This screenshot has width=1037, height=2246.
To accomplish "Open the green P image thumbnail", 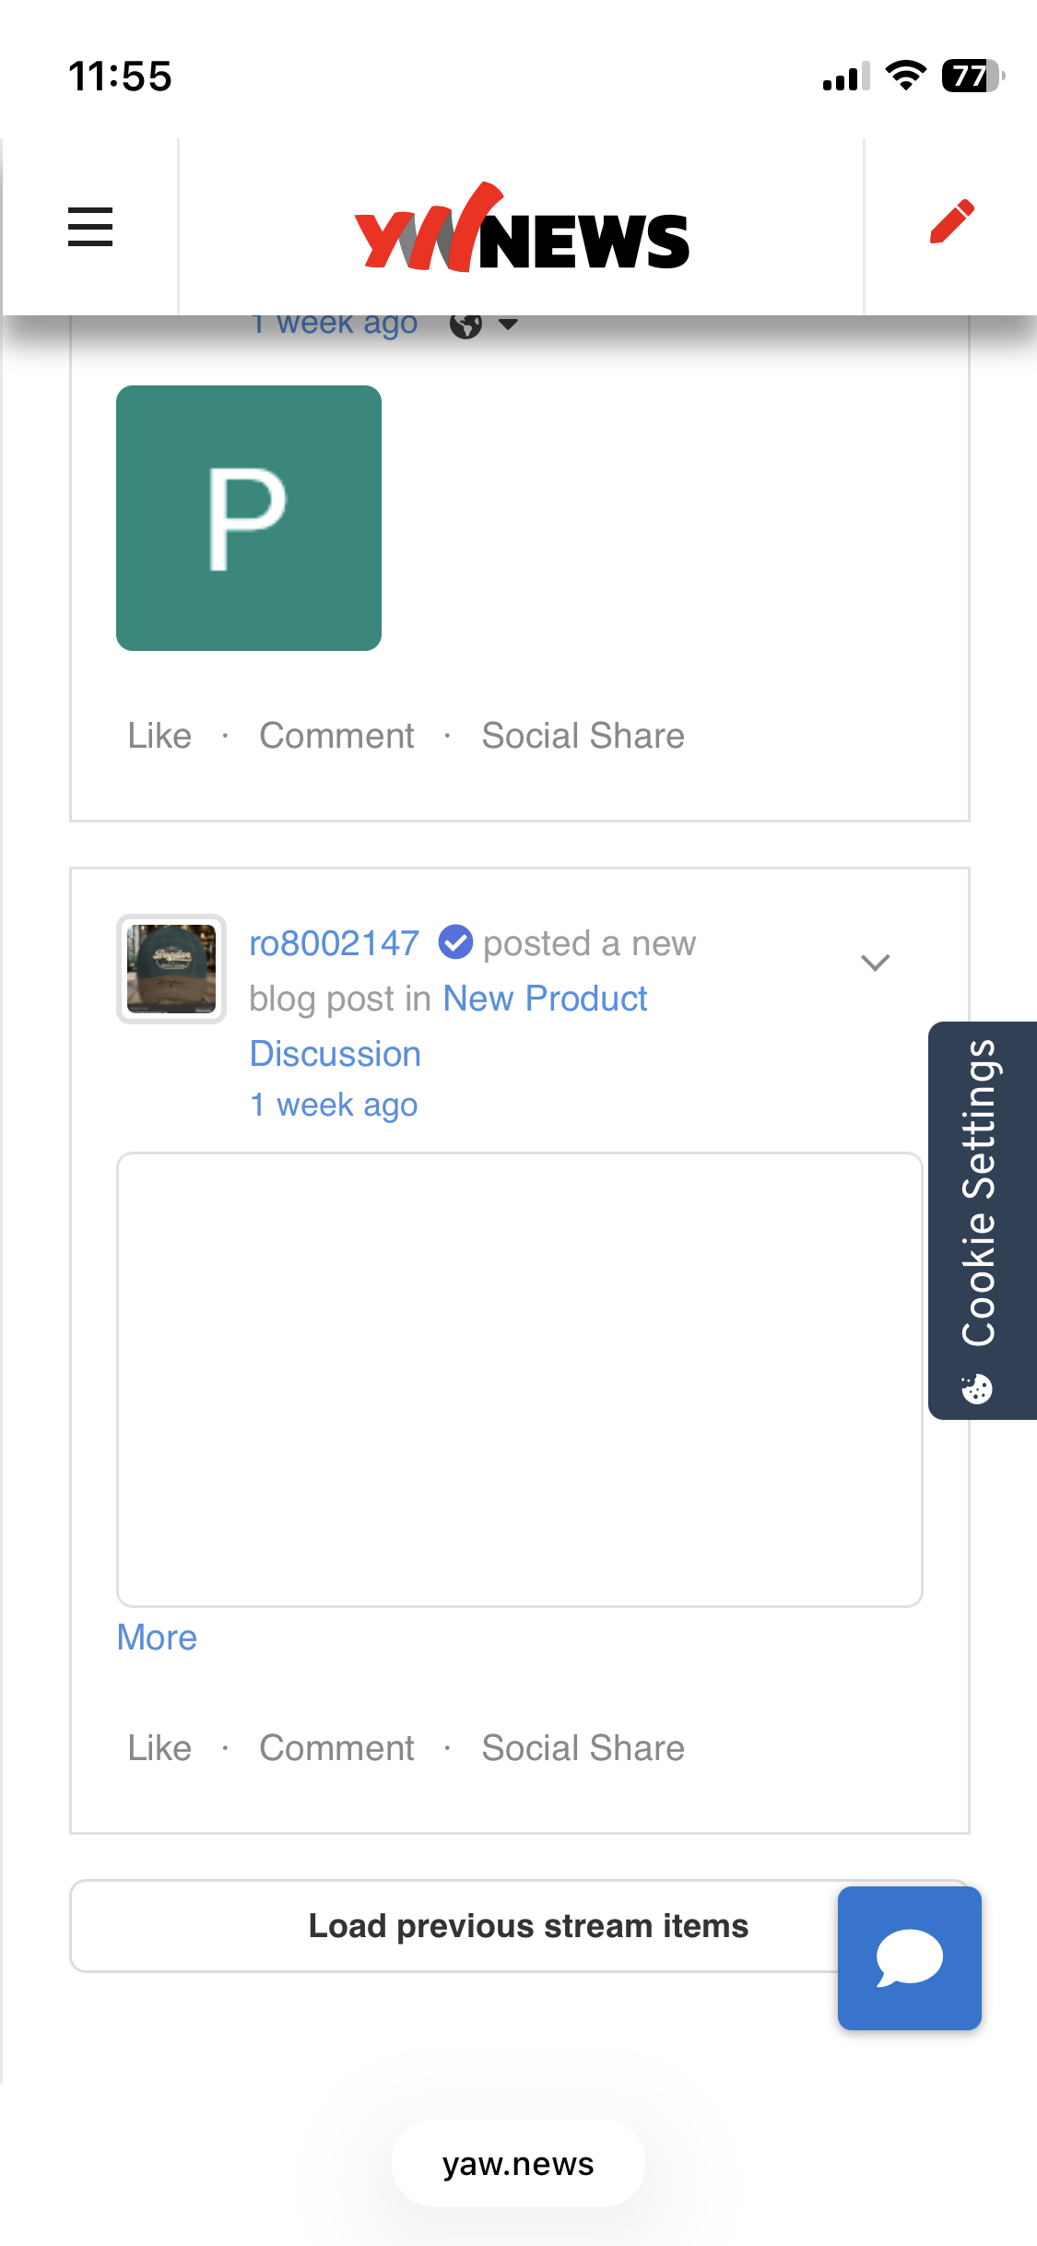I will (249, 518).
